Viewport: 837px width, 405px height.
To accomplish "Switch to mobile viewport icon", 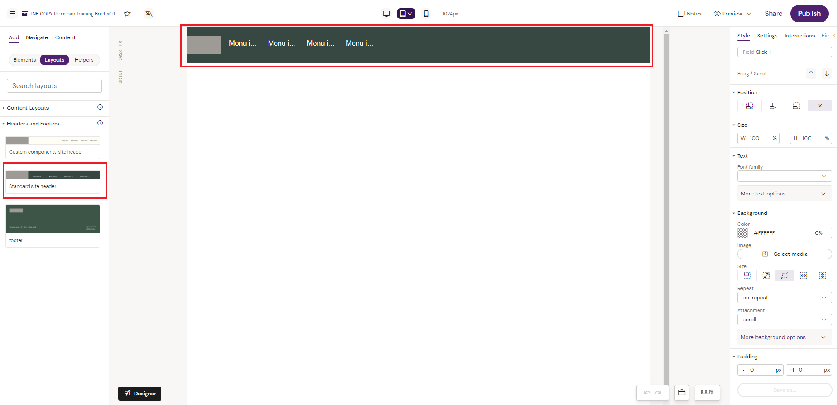I will pos(426,14).
